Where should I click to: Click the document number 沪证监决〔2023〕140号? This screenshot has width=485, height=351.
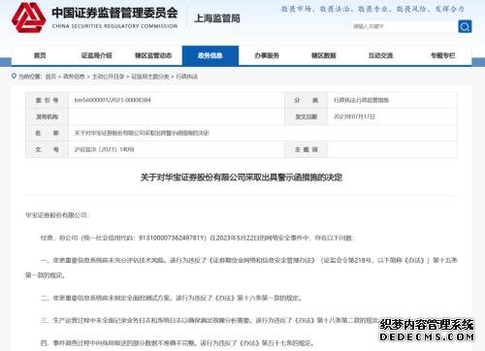pos(104,149)
